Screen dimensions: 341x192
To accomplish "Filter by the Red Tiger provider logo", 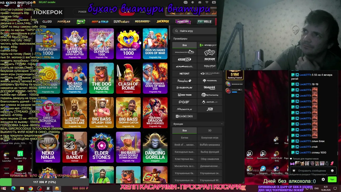I will point(184,95).
